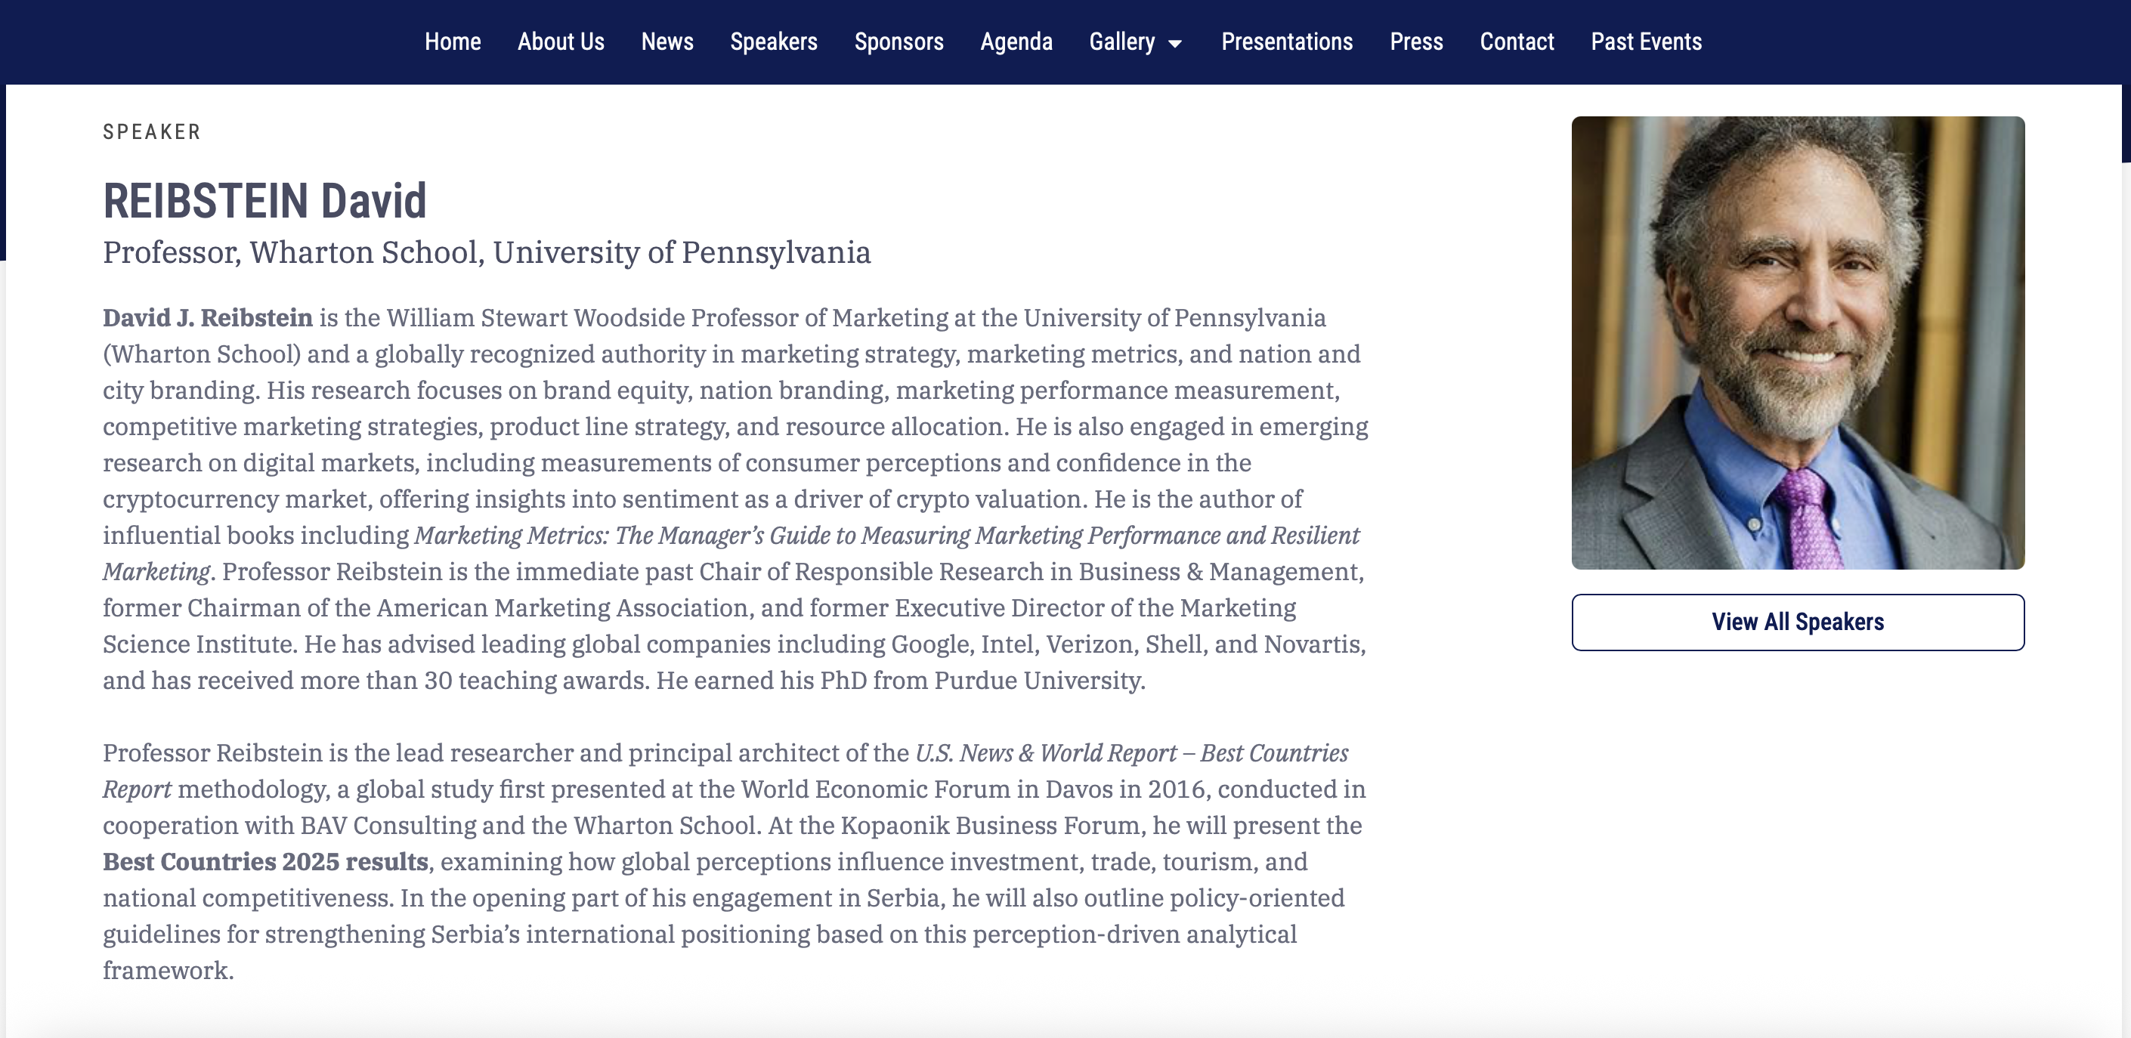Click the REIBSTEIN David heading
The height and width of the screenshot is (1038, 2131).
coord(264,201)
